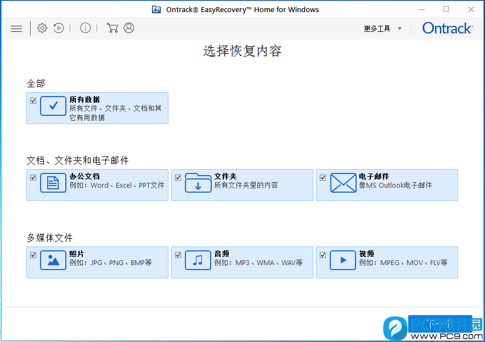This screenshot has height=342, width=485.
Task: Open the hamburger menu
Action: click(16, 29)
